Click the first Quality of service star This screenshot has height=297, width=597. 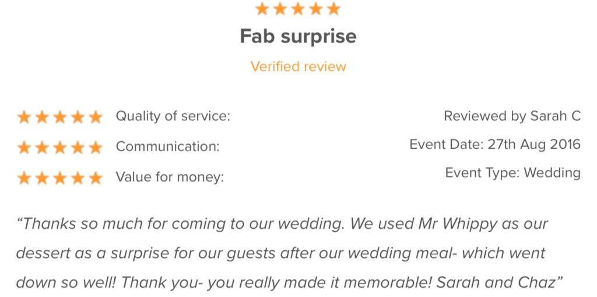pos(24,117)
